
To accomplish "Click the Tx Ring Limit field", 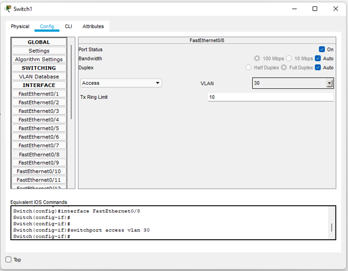I will (x=270, y=97).
